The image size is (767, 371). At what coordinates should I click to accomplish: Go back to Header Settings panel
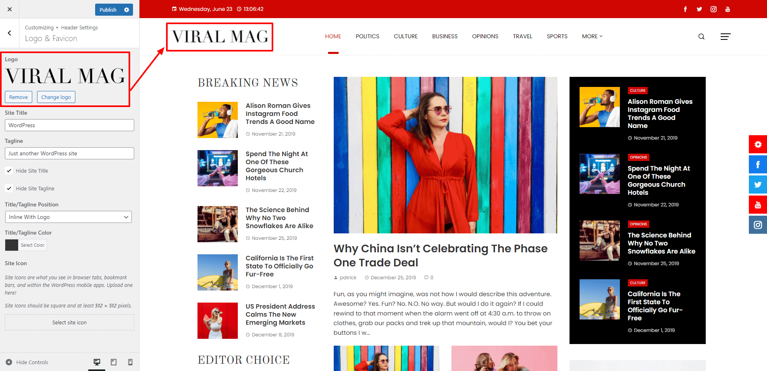[10, 33]
